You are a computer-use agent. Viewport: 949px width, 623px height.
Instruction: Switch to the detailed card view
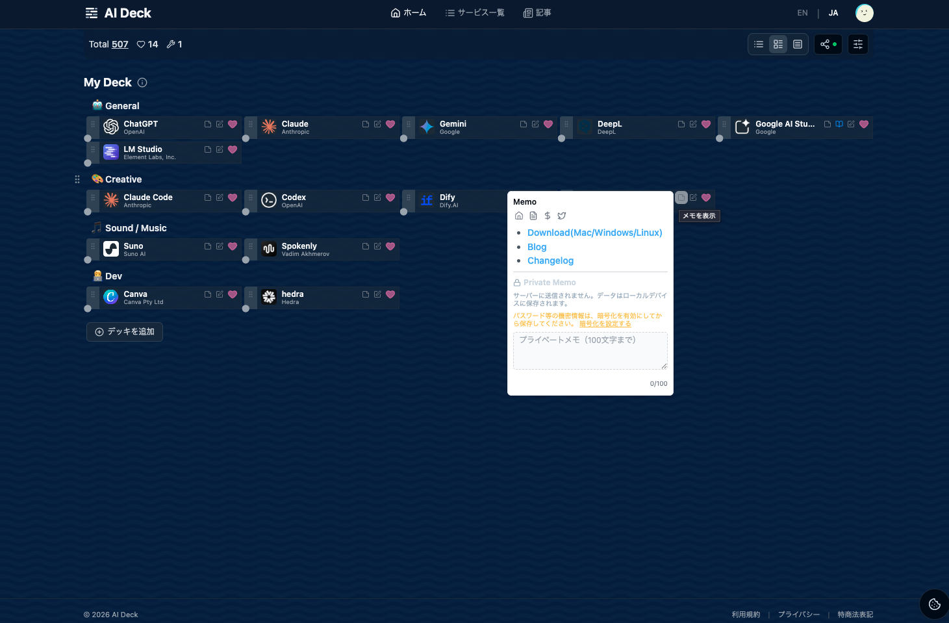pos(798,44)
